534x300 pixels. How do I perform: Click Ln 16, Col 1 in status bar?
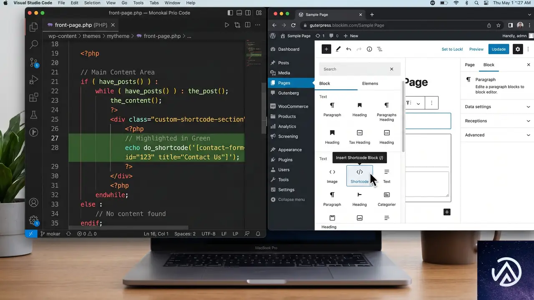[156, 234]
